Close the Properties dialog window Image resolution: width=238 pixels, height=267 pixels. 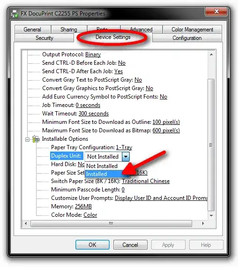point(216,11)
